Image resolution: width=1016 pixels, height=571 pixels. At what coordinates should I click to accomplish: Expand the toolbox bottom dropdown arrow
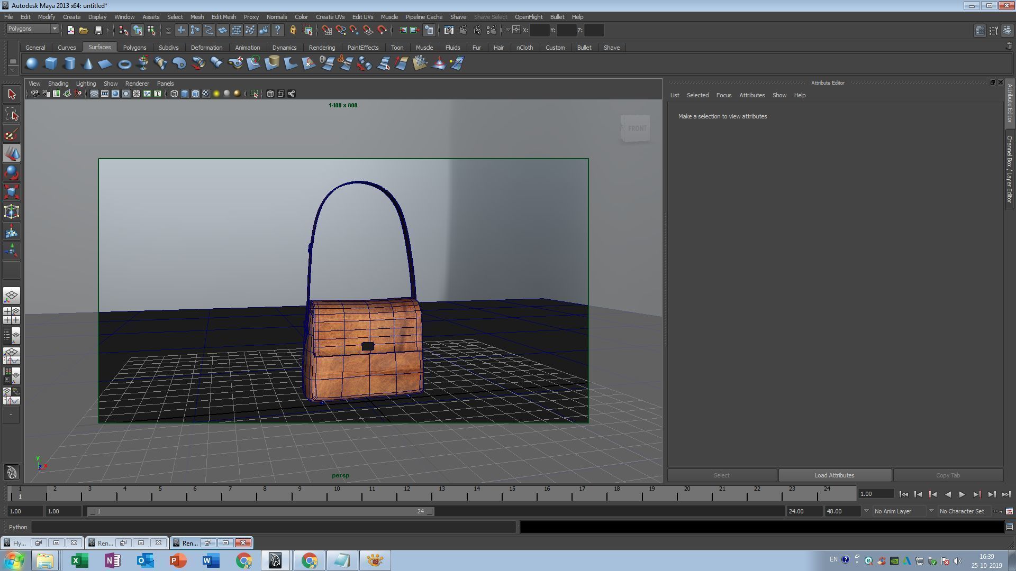tap(12, 415)
